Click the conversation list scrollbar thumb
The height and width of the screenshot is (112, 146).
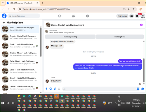click(41, 42)
